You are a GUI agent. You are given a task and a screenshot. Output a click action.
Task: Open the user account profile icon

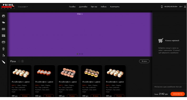(185, 7)
